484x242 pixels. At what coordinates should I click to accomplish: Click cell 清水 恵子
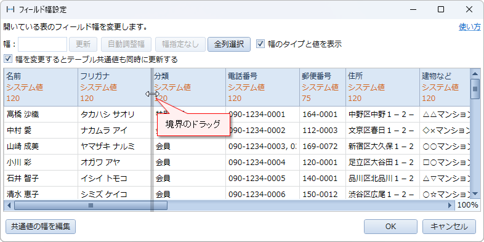(41, 193)
